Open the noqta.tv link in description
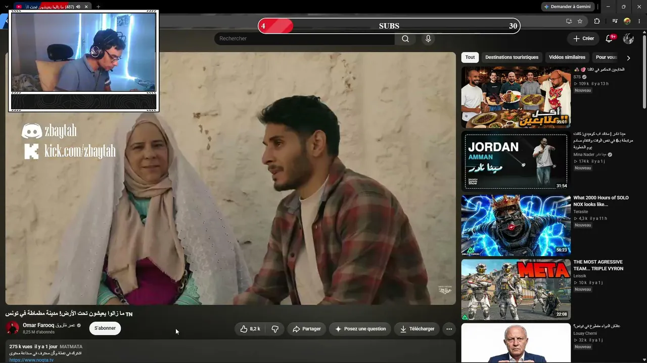647x363 pixels. click(31, 360)
